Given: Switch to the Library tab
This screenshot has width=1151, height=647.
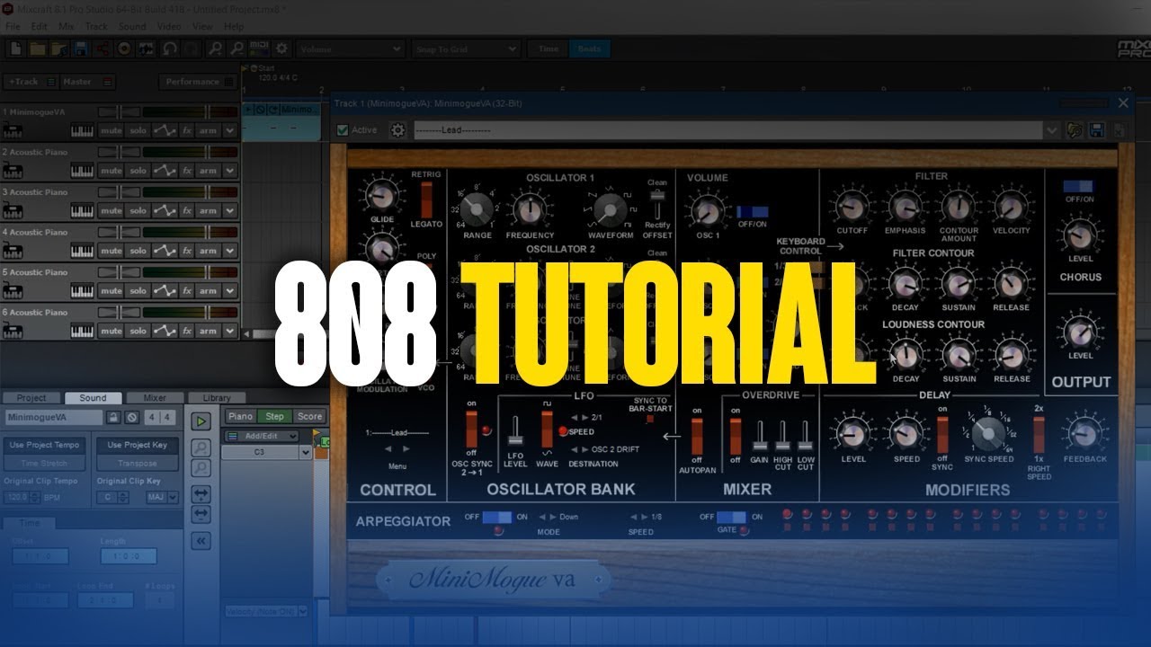Looking at the screenshot, I should click(x=217, y=398).
